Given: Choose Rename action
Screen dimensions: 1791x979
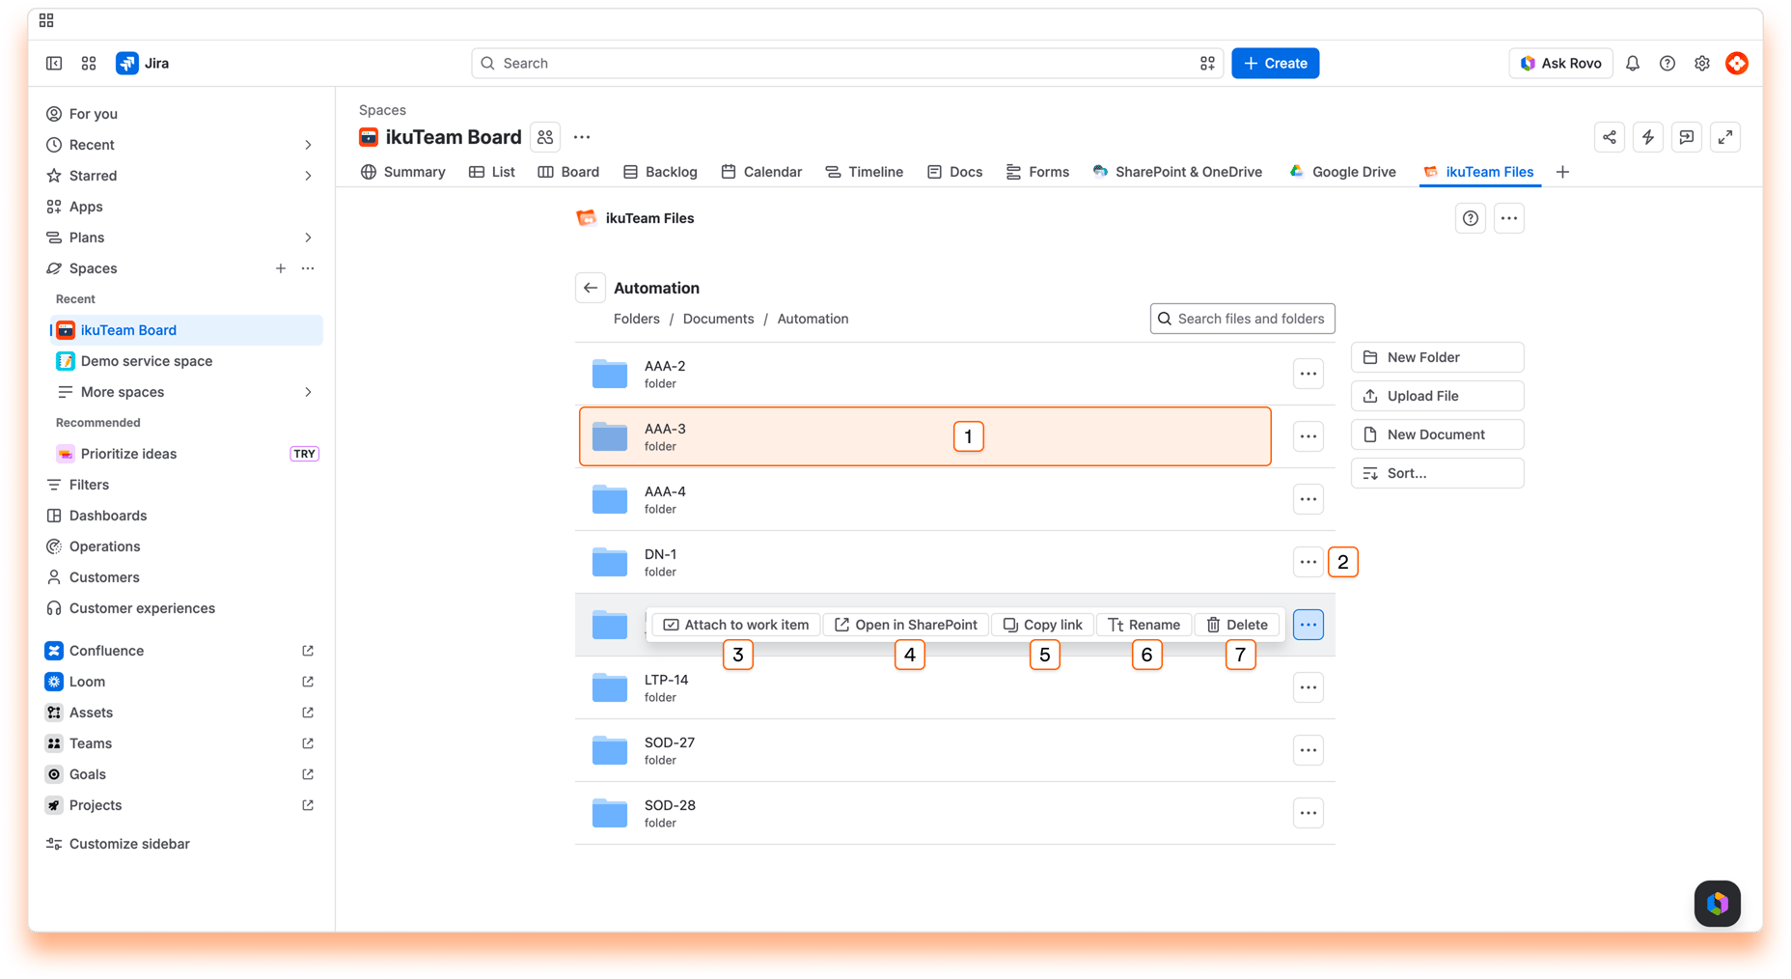Looking at the screenshot, I should click(1144, 625).
